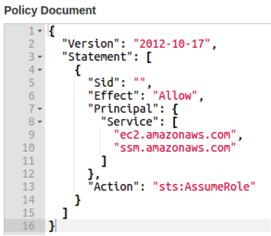The width and height of the screenshot is (271, 236).
Task: Click the closing bracket on line 11
Action: pyautogui.click(x=104, y=161)
